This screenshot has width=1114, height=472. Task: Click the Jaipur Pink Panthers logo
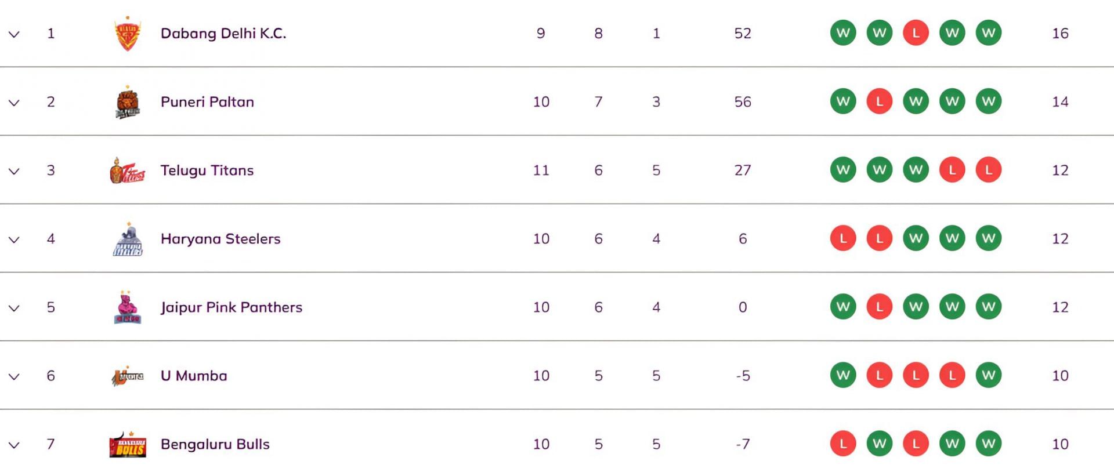(x=128, y=307)
